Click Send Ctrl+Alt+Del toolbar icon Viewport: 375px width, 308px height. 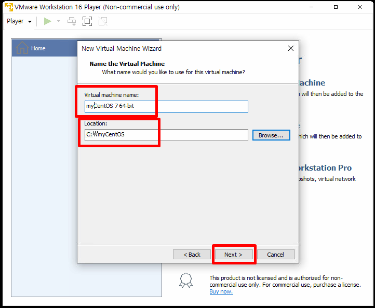click(72, 21)
